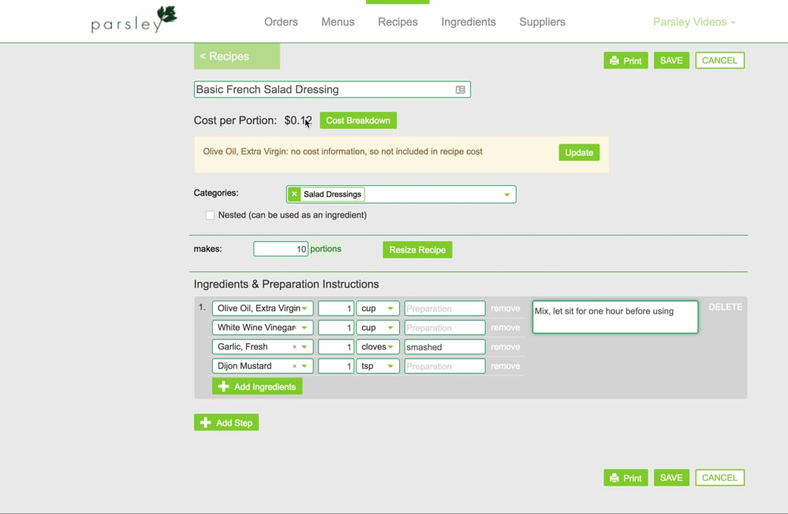The height and width of the screenshot is (514, 788).
Task: Click the plus icon on Add Step
Action: point(206,422)
